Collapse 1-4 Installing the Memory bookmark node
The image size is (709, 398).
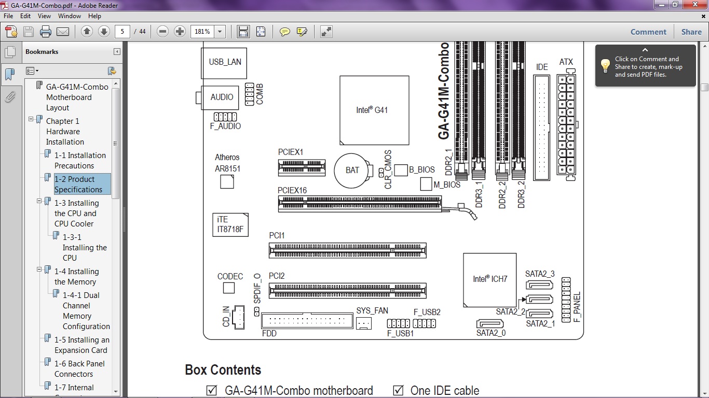[39, 269]
